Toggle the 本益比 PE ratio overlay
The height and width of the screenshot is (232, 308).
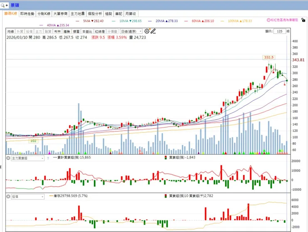click(87, 32)
